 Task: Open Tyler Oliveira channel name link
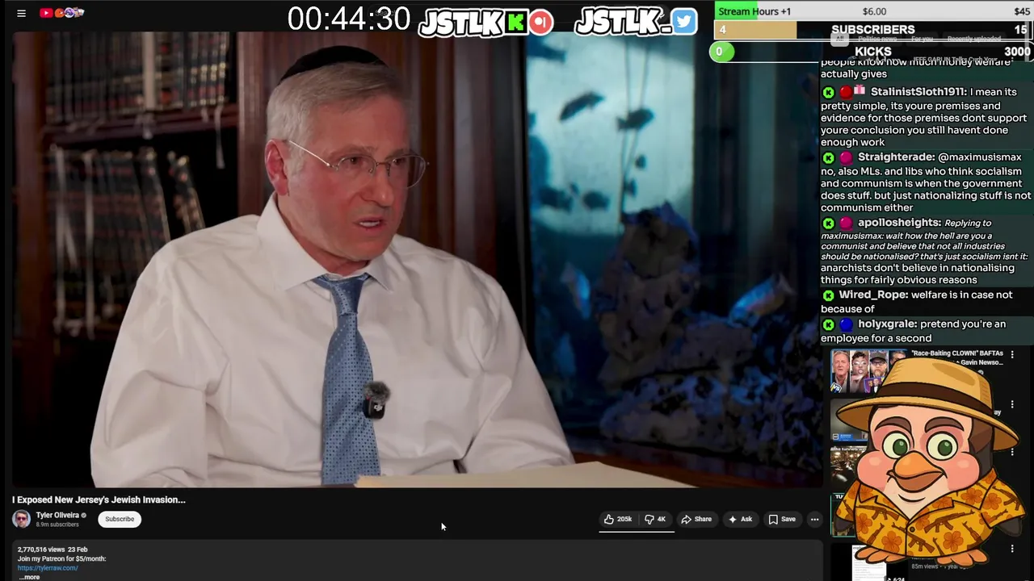tap(57, 515)
